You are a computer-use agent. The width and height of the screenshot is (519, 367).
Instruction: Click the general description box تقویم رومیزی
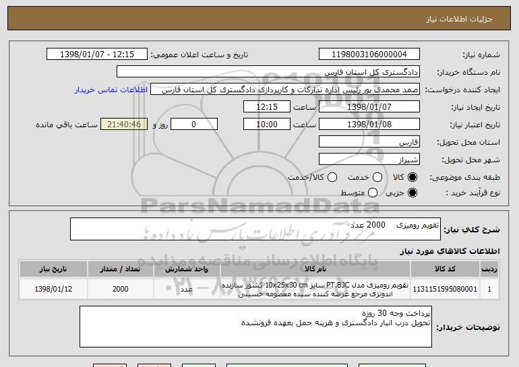255,229
